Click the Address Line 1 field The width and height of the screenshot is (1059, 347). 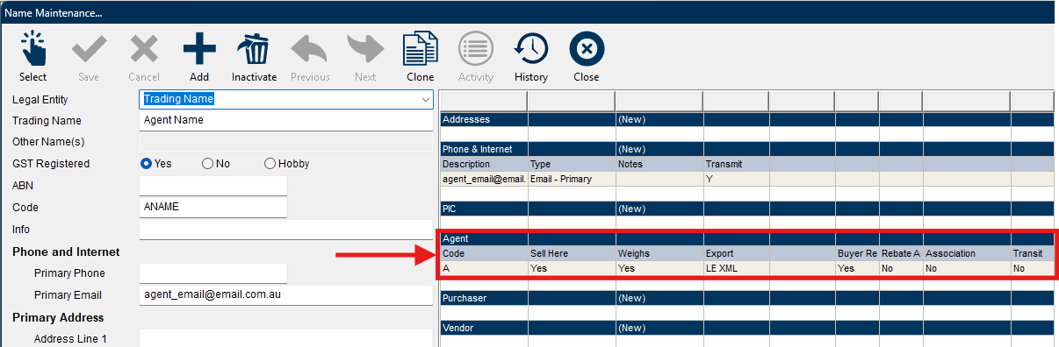[x=285, y=338]
